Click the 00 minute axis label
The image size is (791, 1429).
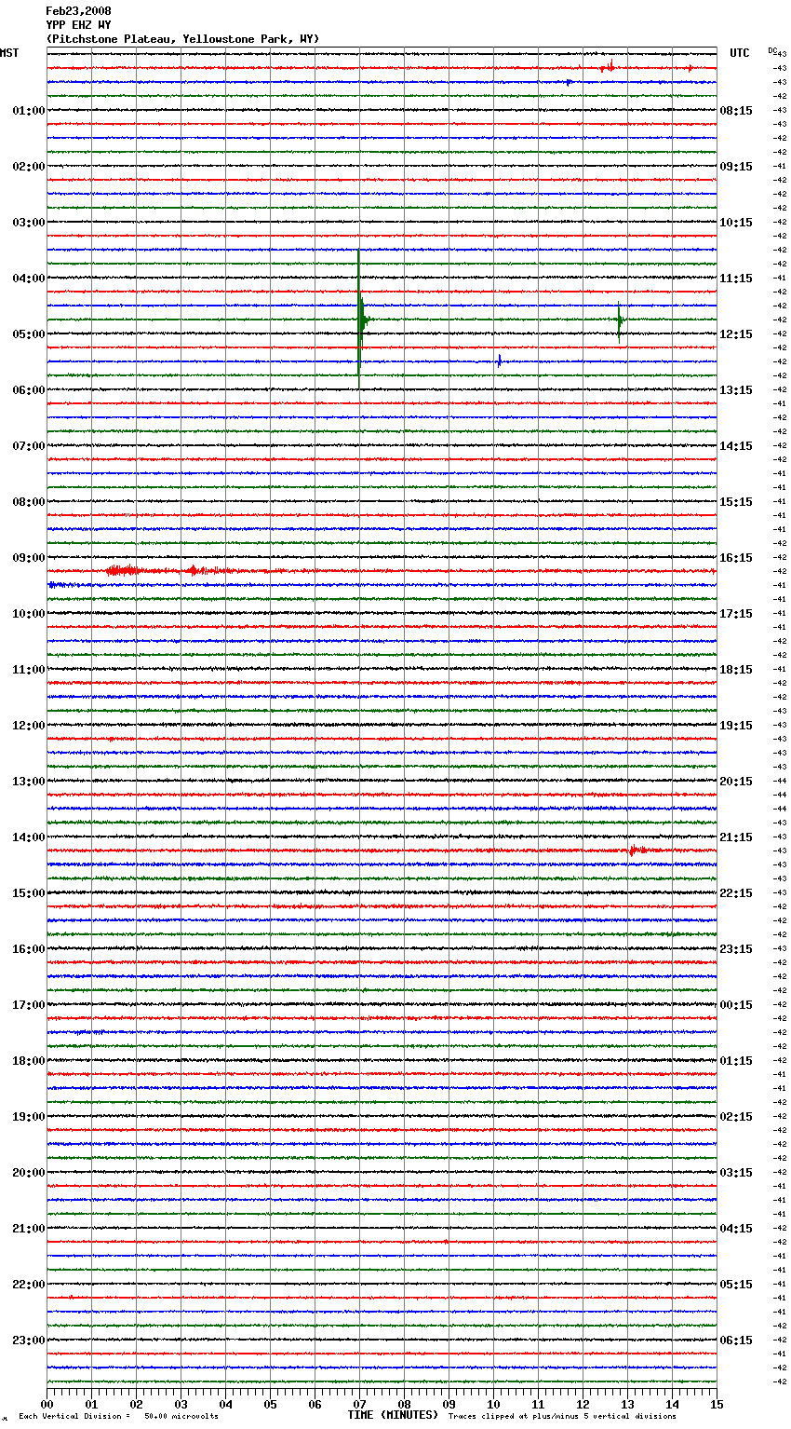tap(47, 1405)
